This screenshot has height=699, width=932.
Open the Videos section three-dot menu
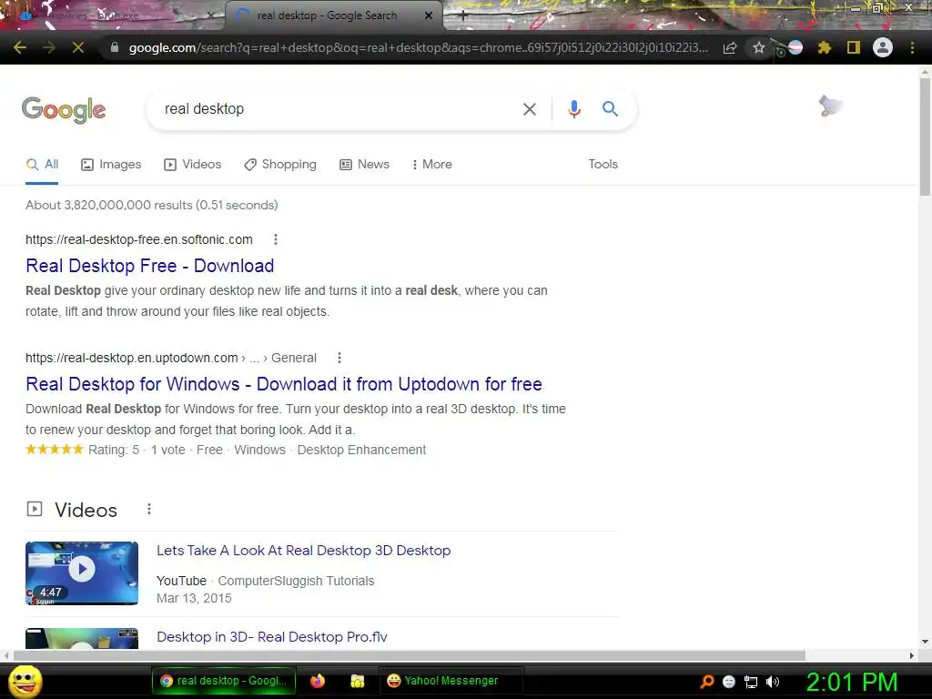click(149, 510)
